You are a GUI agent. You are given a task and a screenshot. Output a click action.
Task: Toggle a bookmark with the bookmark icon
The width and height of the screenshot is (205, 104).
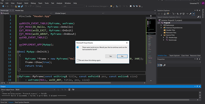pos(131,6)
